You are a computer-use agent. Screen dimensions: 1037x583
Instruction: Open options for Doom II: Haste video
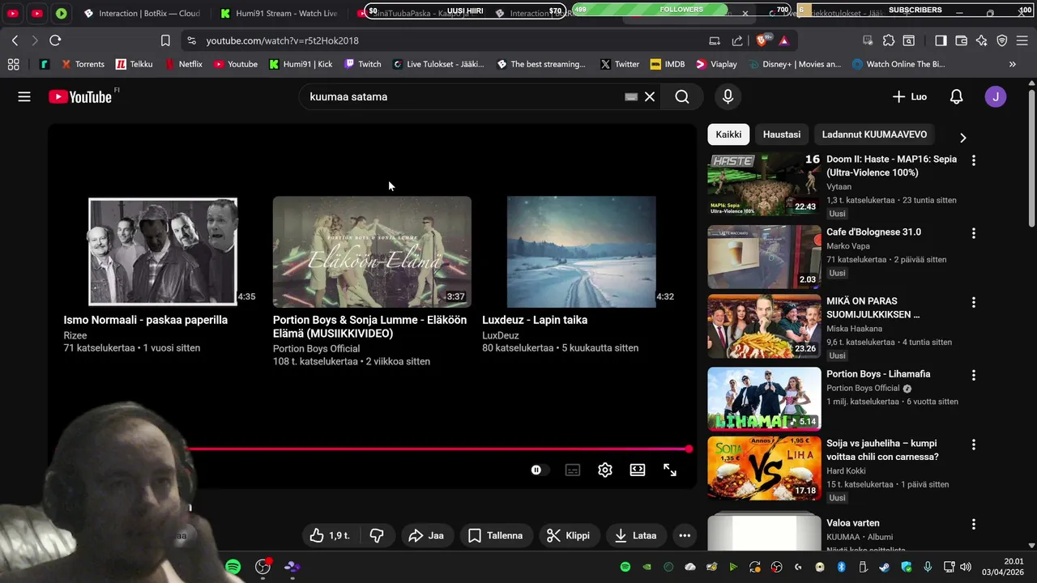pyautogui.click(x=973, y=160)
